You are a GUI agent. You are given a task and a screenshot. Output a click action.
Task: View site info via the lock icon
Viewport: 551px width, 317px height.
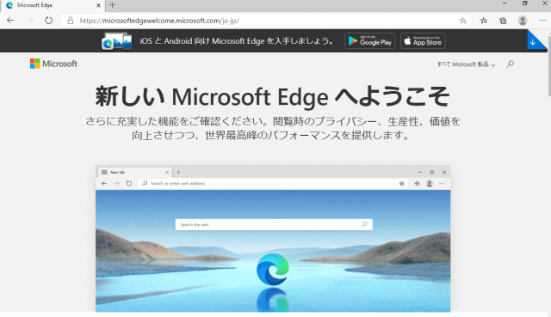tap(71, 21)
